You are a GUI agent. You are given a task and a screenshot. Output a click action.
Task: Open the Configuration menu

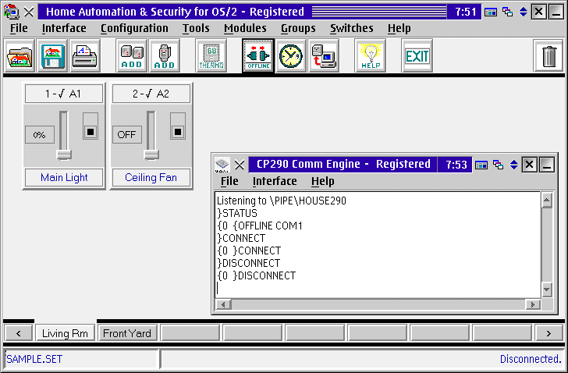134,28
